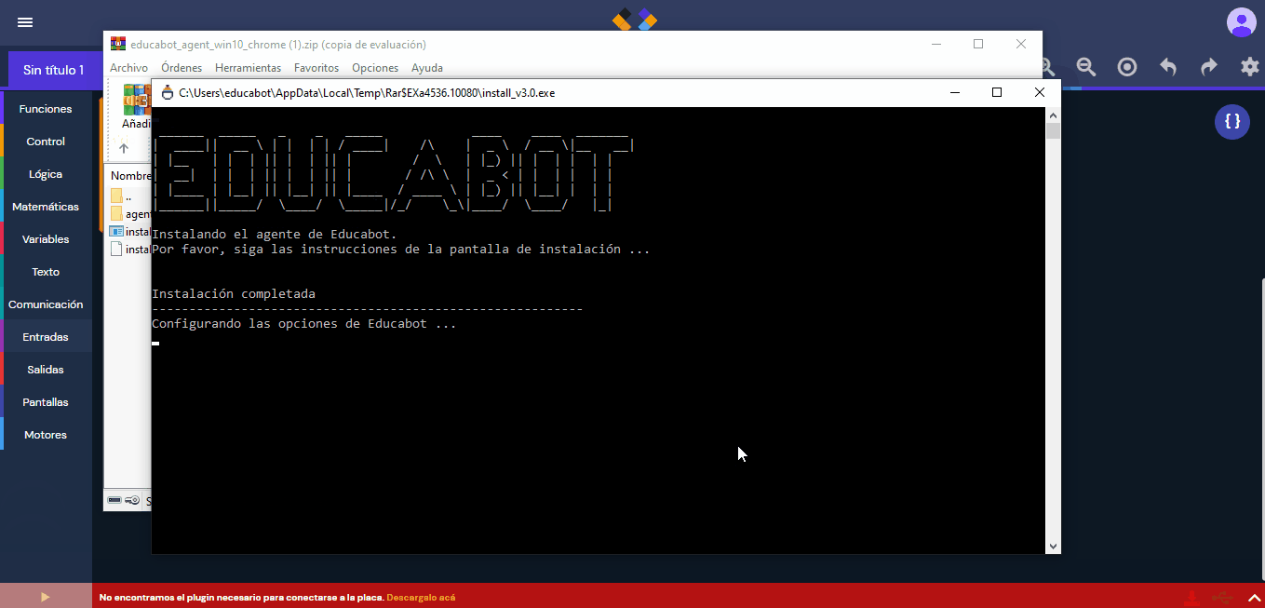Click the console scrollbar down arrow

click(1053, 547)
